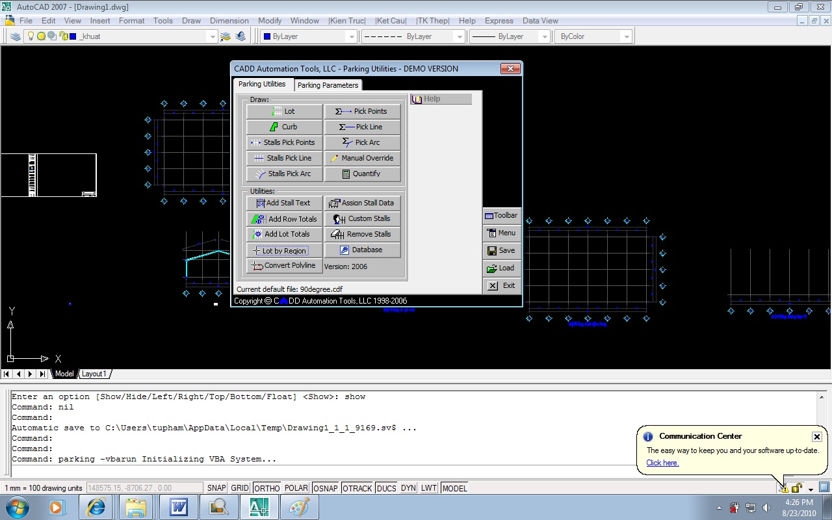Toggle DYN input in status bar
The height and width of the screenshot is (520, 832).
click(408, 488)
